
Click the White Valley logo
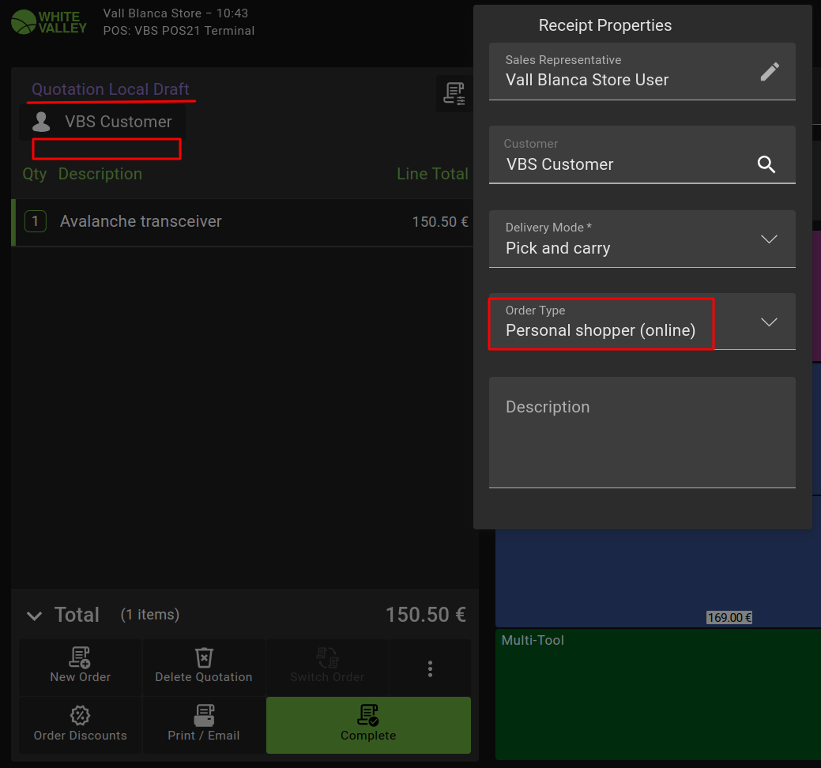point(49,22)
